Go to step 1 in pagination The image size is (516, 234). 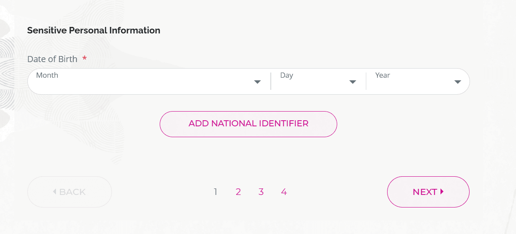(216, 192)
